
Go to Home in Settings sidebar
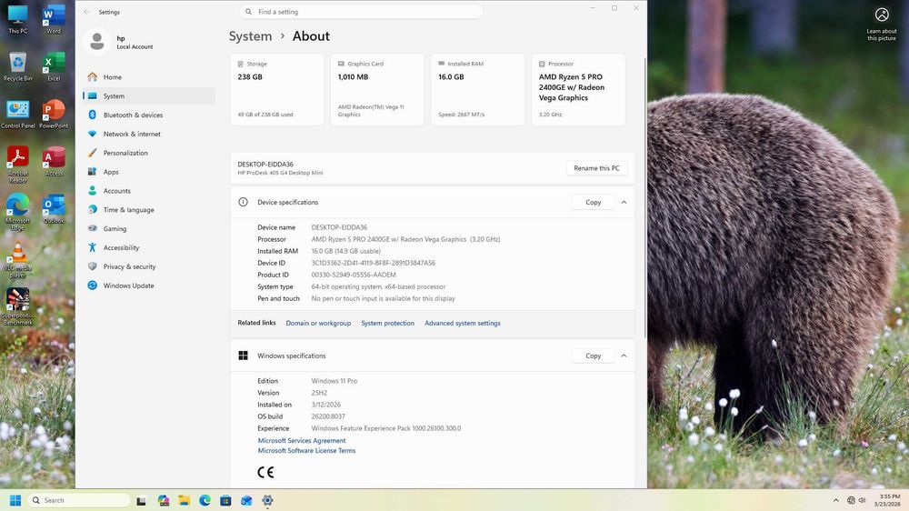(149, 77)
